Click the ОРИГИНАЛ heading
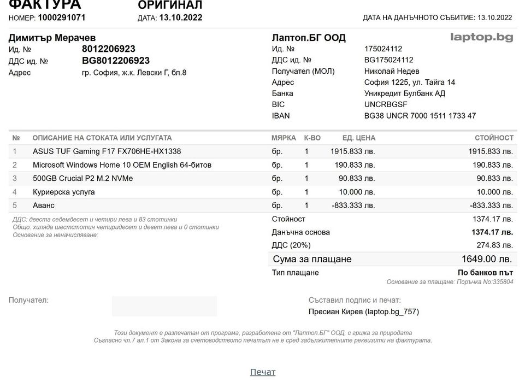Viewport: 531px width, 382px height. [x=170, y=5]
